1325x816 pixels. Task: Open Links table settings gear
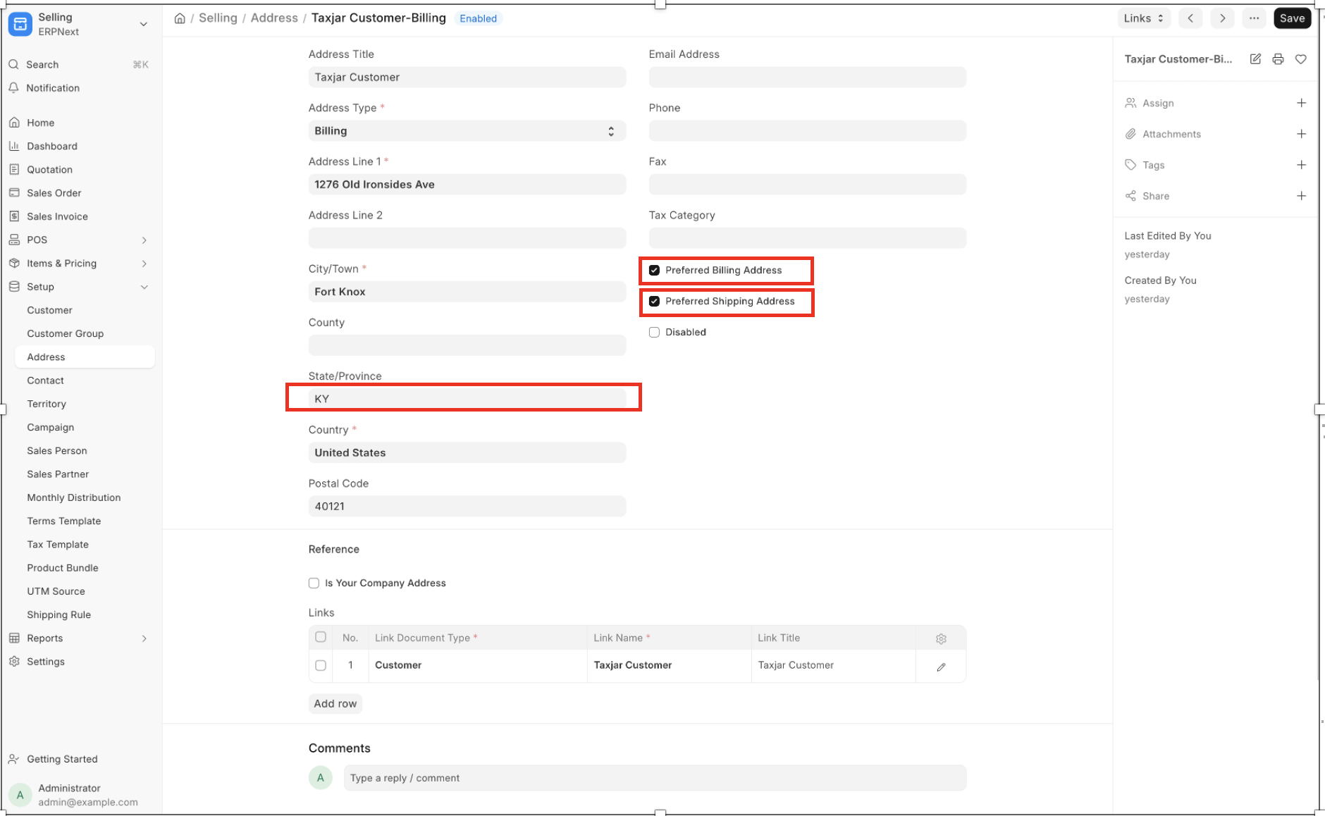pos(941,638)
